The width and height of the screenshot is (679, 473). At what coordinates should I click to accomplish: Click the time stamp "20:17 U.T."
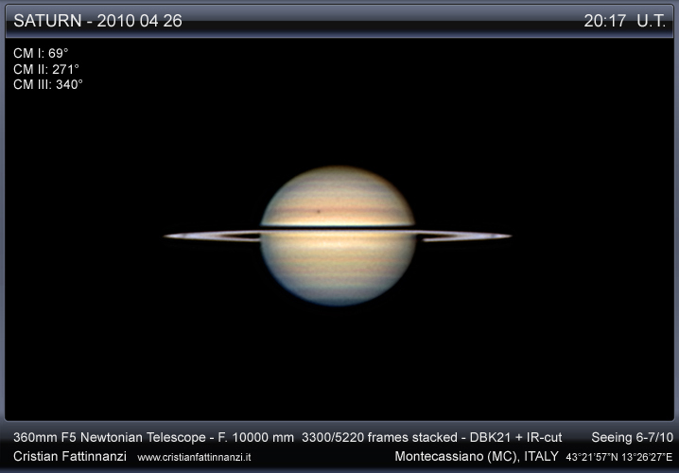coord(624,21)
